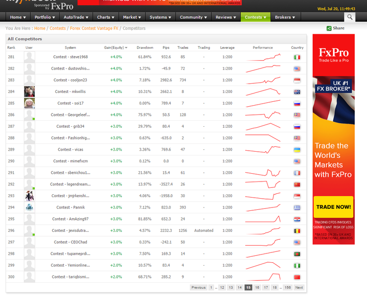The height and width of the screenshot is (295, 367).
Task: Open soi17 user avatar photo
Action: (x=29, y=103)
